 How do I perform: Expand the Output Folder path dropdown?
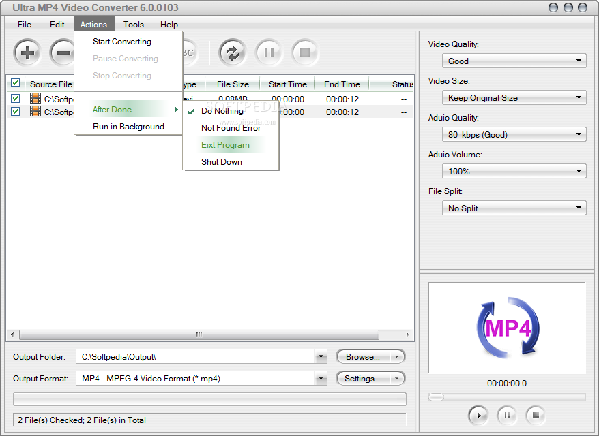[321, 357]
